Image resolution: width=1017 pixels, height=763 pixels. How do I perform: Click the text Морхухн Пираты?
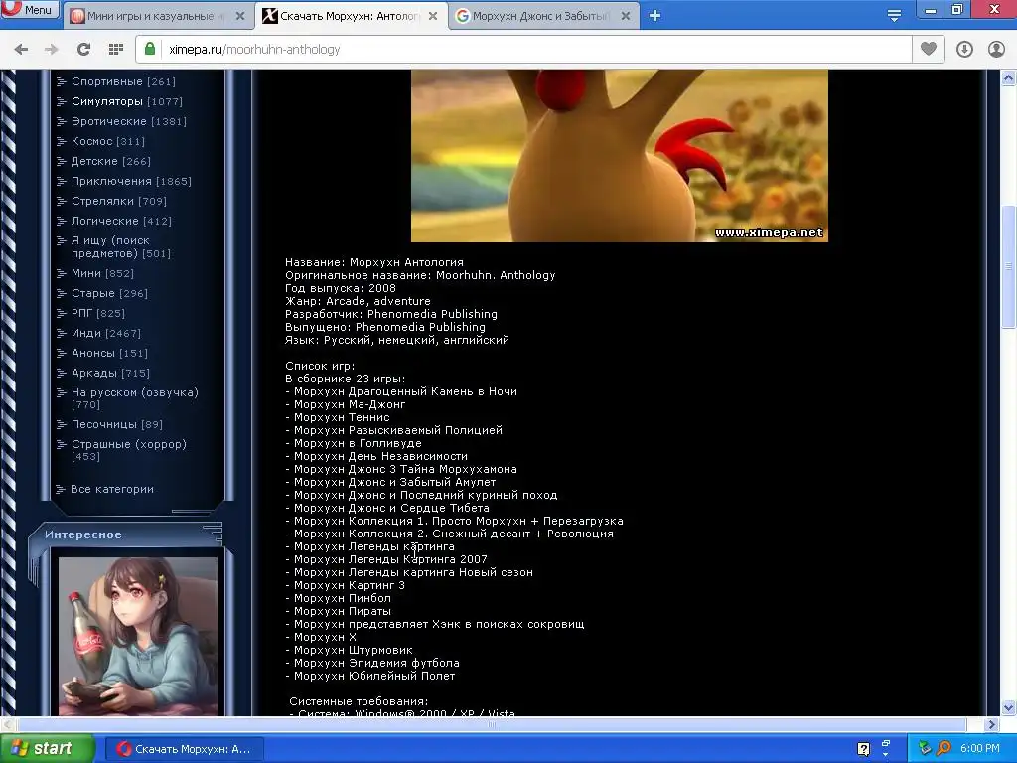point(343,611)
